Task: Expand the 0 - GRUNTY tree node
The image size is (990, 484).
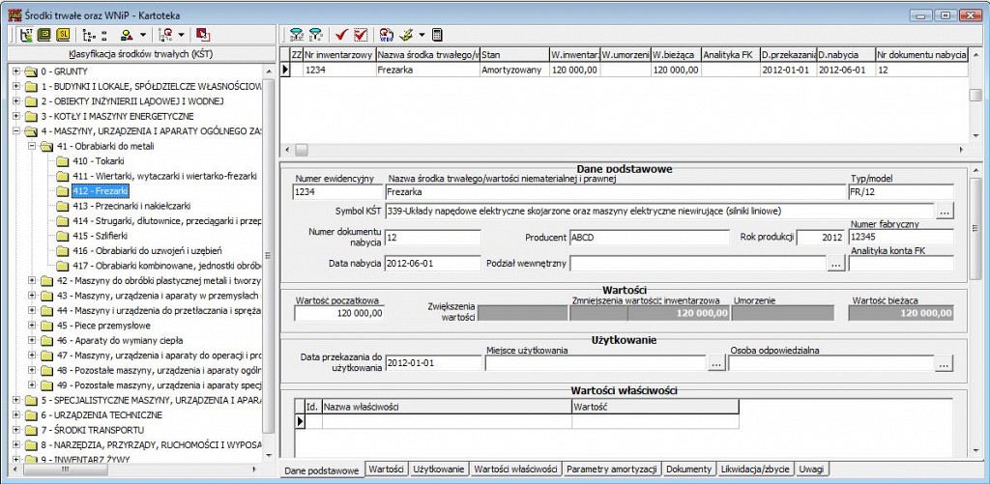Action: click(x=15, y=71)
